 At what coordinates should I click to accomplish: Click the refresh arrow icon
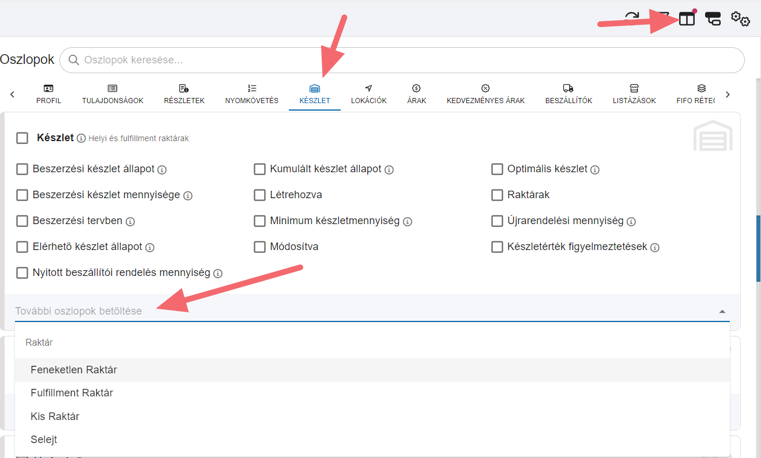click(632, 17)
